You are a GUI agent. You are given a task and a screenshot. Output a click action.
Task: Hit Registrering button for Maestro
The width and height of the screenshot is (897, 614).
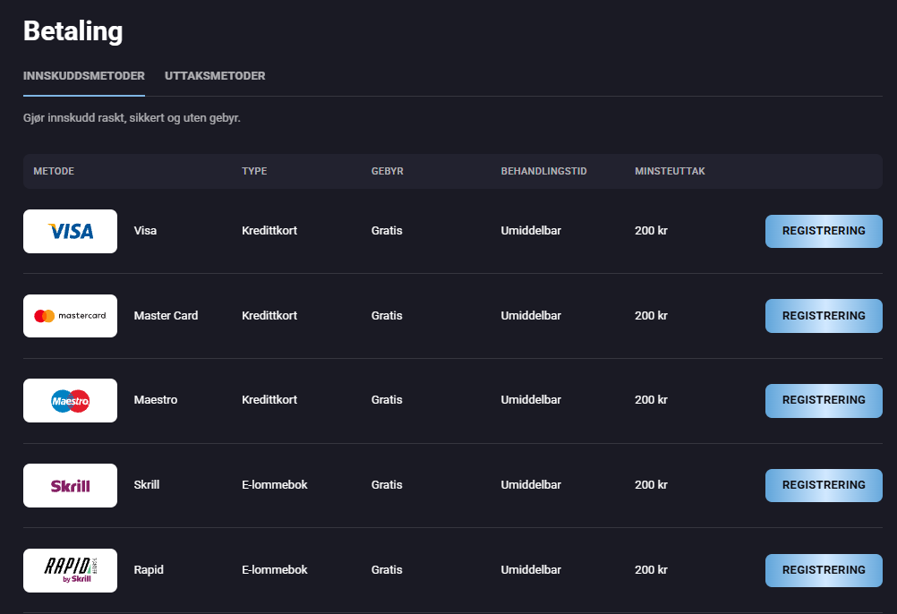824,400
